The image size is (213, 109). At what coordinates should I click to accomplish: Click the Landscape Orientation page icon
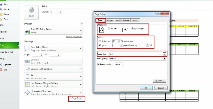[x=27, y=69]
